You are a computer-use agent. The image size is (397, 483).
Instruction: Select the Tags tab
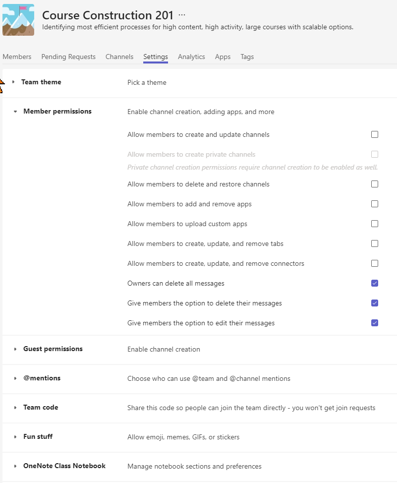247,57
